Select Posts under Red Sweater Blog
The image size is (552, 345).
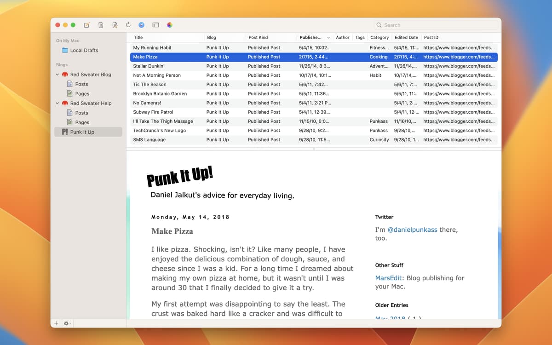point(81,84)
